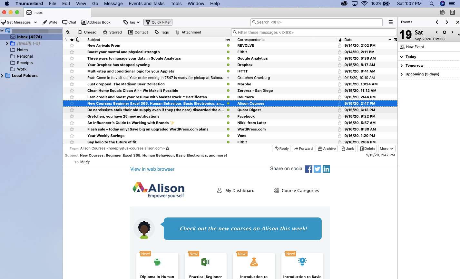This screenshot has height=279, width=460.
Task: Share on LinkedIn icon
Action: click(326, 169)
